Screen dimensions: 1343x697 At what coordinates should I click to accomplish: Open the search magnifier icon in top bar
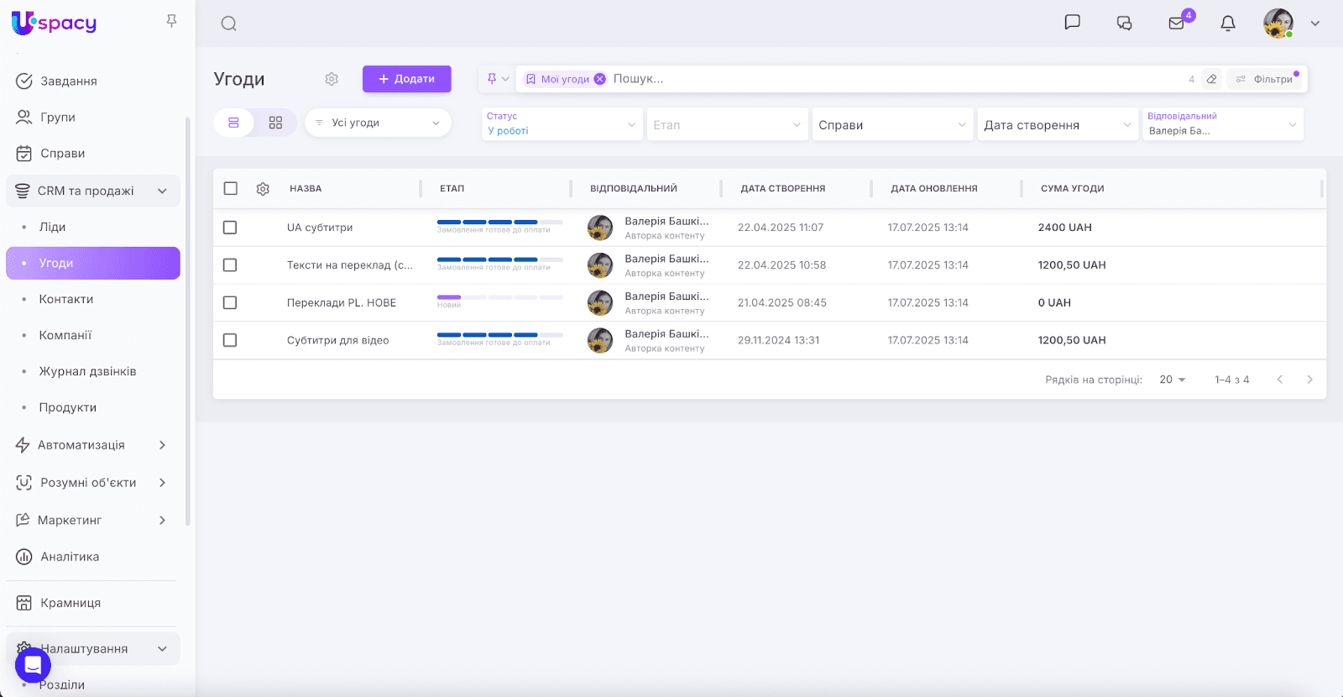228,24
